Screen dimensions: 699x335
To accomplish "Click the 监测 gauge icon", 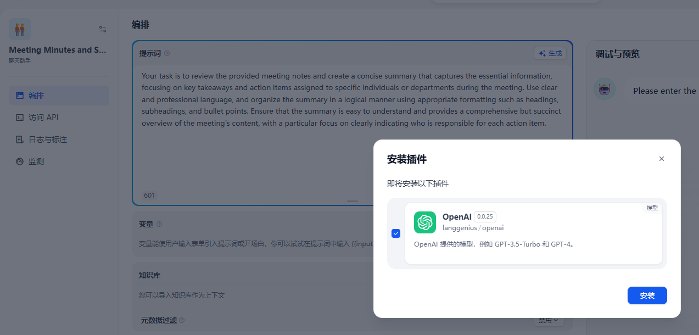I will pyautogui.click(x=20, y=161).
